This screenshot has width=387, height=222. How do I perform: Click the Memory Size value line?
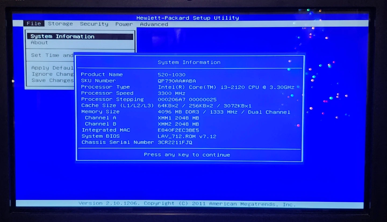(224, 112)
